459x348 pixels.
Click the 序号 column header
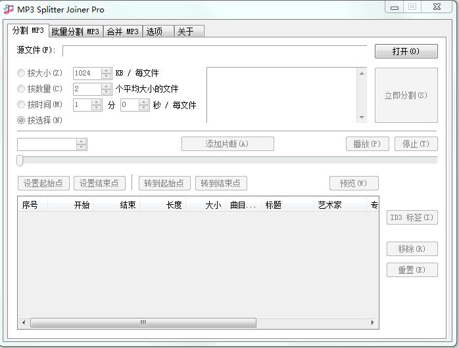click(32, 205)
